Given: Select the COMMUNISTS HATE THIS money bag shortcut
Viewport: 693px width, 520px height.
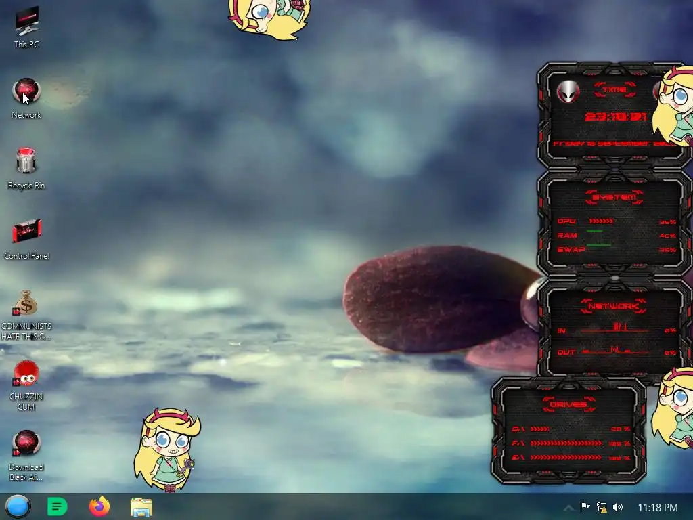Looking at the screenshot, I should tap(26, 316).
